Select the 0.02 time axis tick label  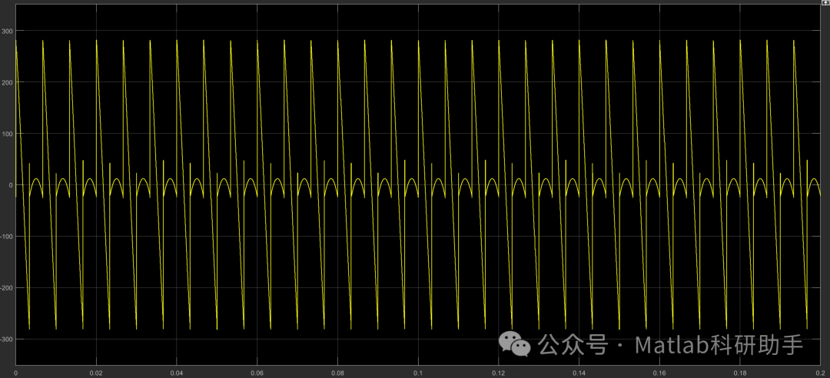pyautogui.click(x=96, y=373)
